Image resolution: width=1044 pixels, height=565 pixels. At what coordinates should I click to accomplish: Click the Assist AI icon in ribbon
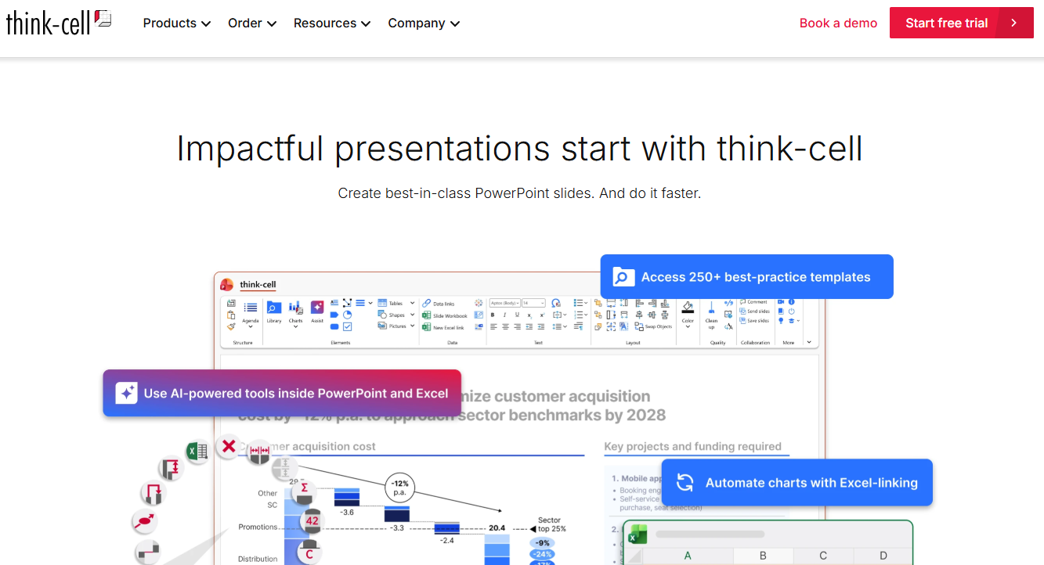tap(317, 311)
